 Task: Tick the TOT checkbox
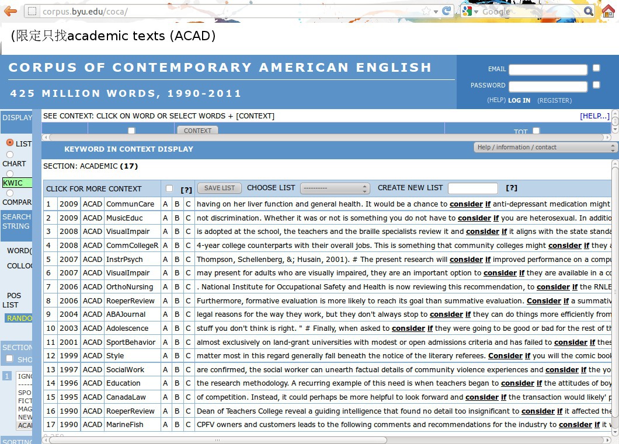tap(536, 131)
